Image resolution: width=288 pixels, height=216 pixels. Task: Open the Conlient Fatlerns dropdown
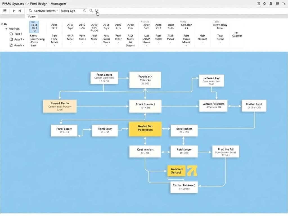[x=46, y=11]
